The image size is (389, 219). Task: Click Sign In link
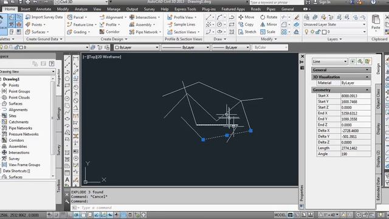325,2
